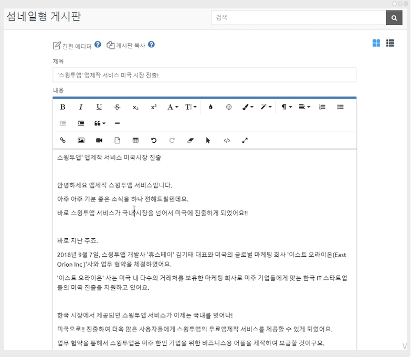Click the search magnifier button

(x=394, y=18)
